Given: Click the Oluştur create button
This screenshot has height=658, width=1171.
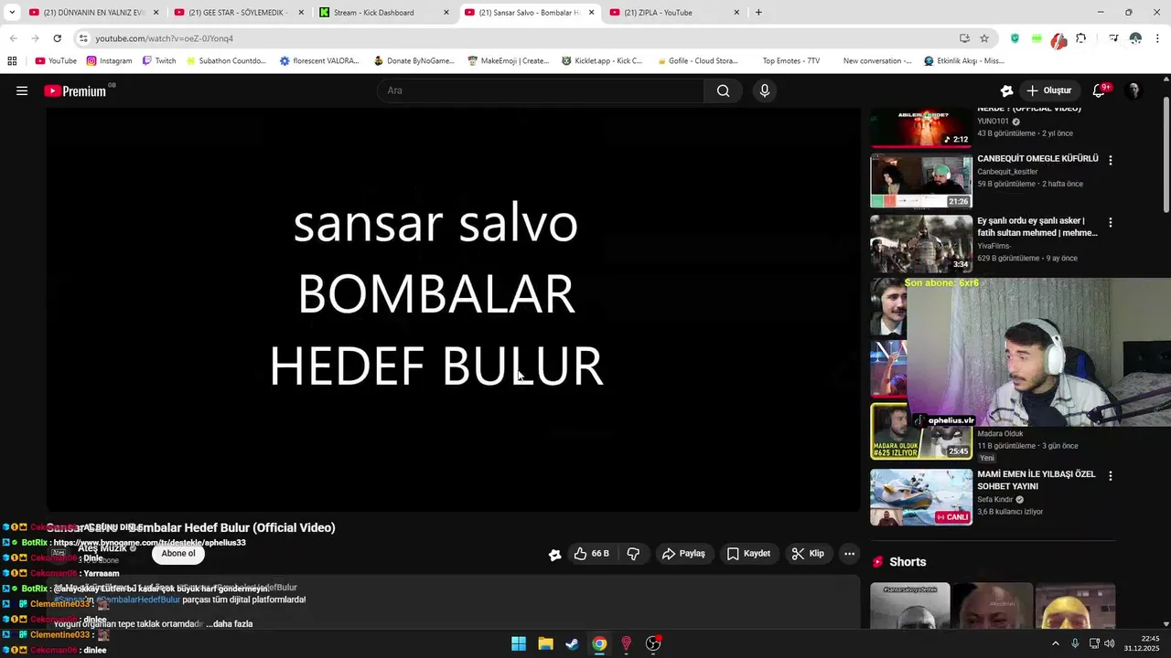Looking at the screenshot, I should pyautogui.click(x=1048, y=90).
